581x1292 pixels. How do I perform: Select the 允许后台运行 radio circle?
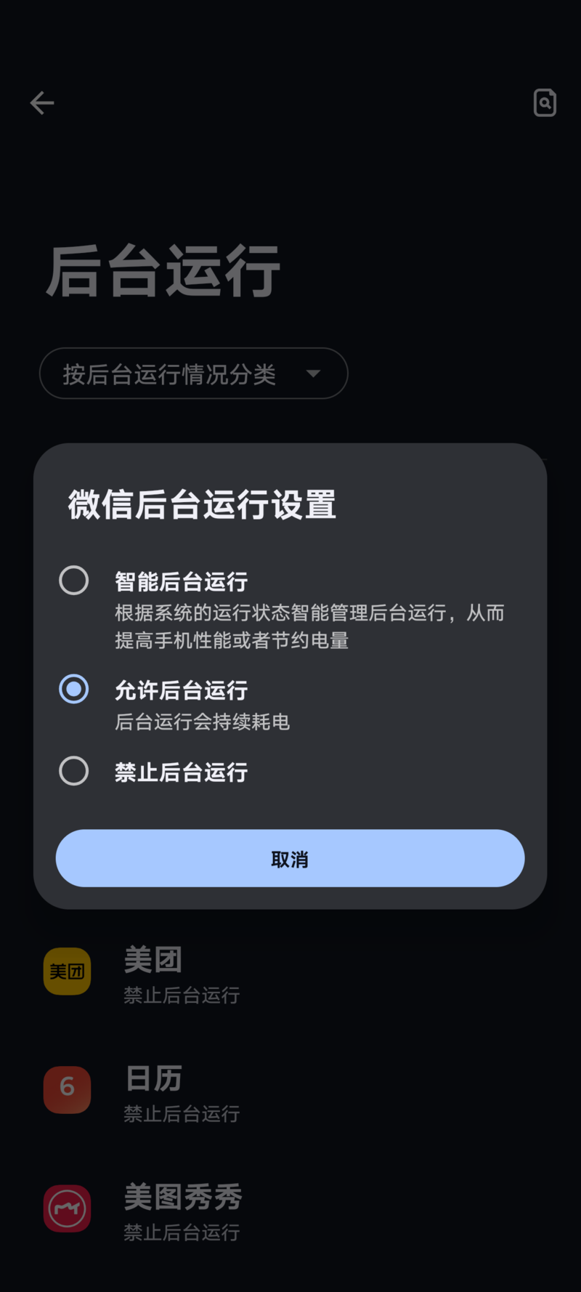(x=74, y=689)
